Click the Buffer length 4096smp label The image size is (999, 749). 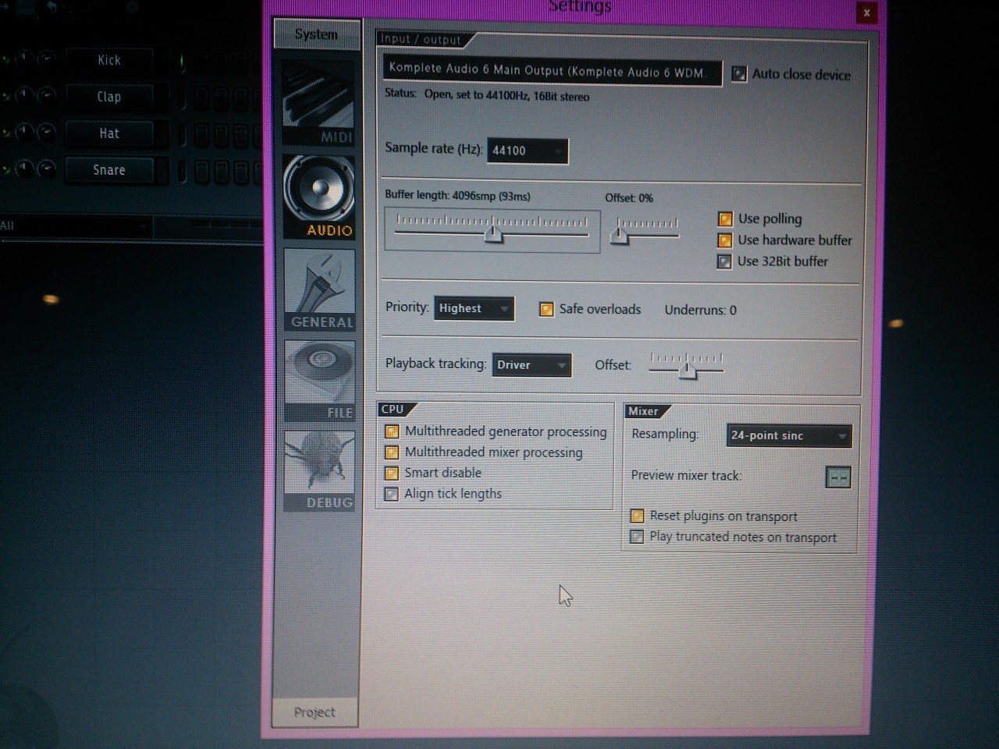[457, 196]
